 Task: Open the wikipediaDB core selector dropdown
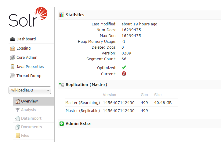pyautogui.click(x=30, y=90)
